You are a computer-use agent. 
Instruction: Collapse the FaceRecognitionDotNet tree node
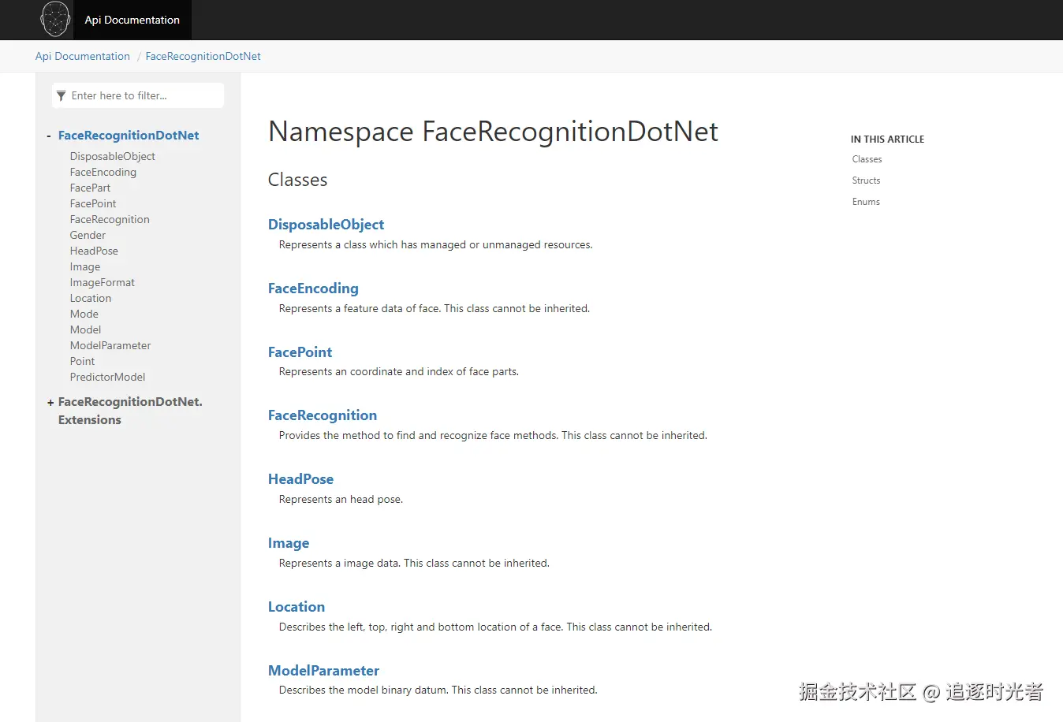point(50,136)
